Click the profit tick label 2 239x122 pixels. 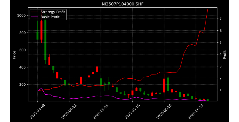tap(220, 78)
